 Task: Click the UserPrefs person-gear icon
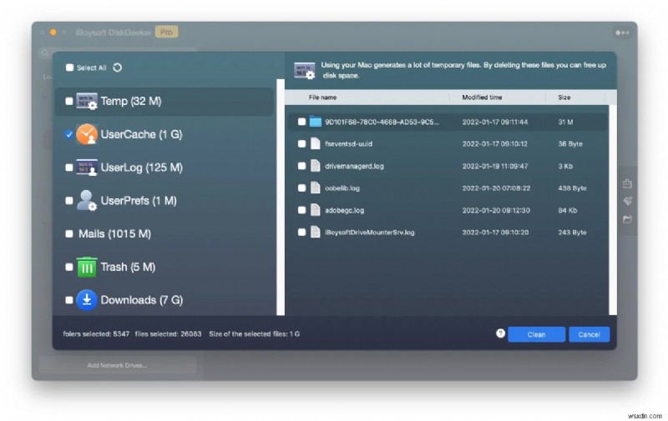pos(87,200)
